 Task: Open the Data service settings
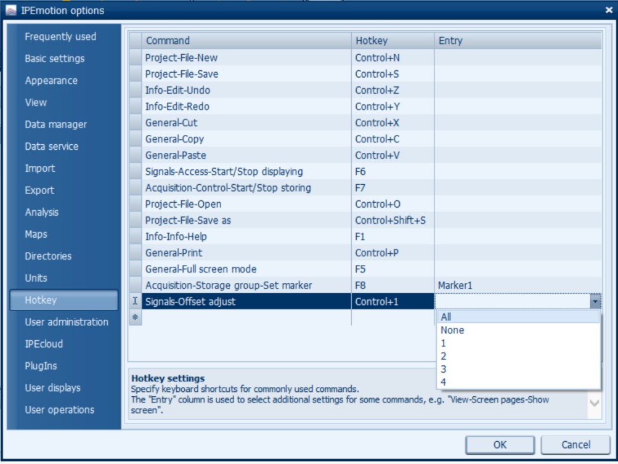[51, 146]
